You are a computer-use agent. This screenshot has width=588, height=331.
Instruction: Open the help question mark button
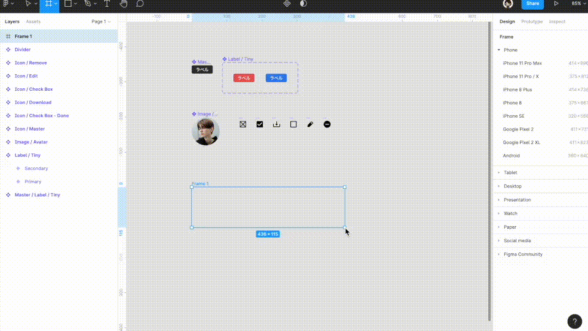[575, 321]
